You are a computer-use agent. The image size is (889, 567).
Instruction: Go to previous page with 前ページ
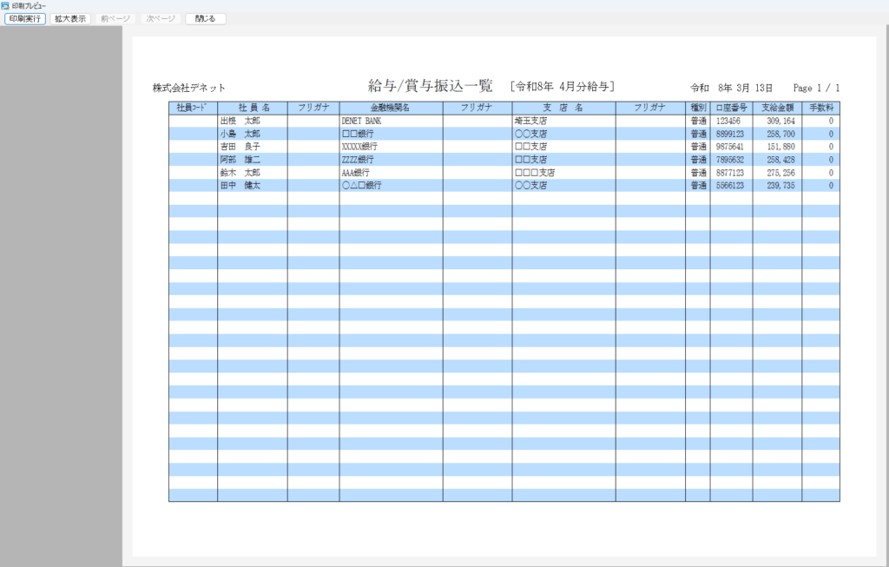tap(115, 18)
